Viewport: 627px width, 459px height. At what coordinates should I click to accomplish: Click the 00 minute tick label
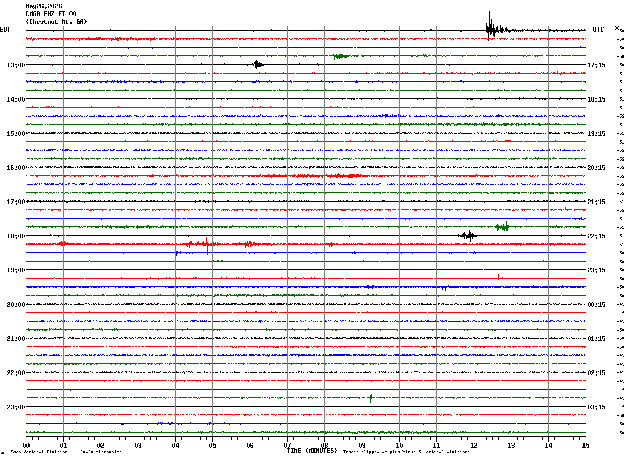(26, 445)
